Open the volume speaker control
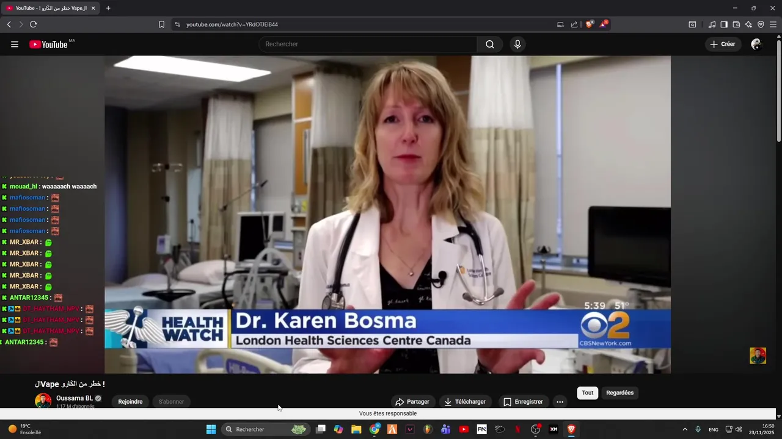The width and height of the screenshot is (782, 439). (x=739, y=429)
